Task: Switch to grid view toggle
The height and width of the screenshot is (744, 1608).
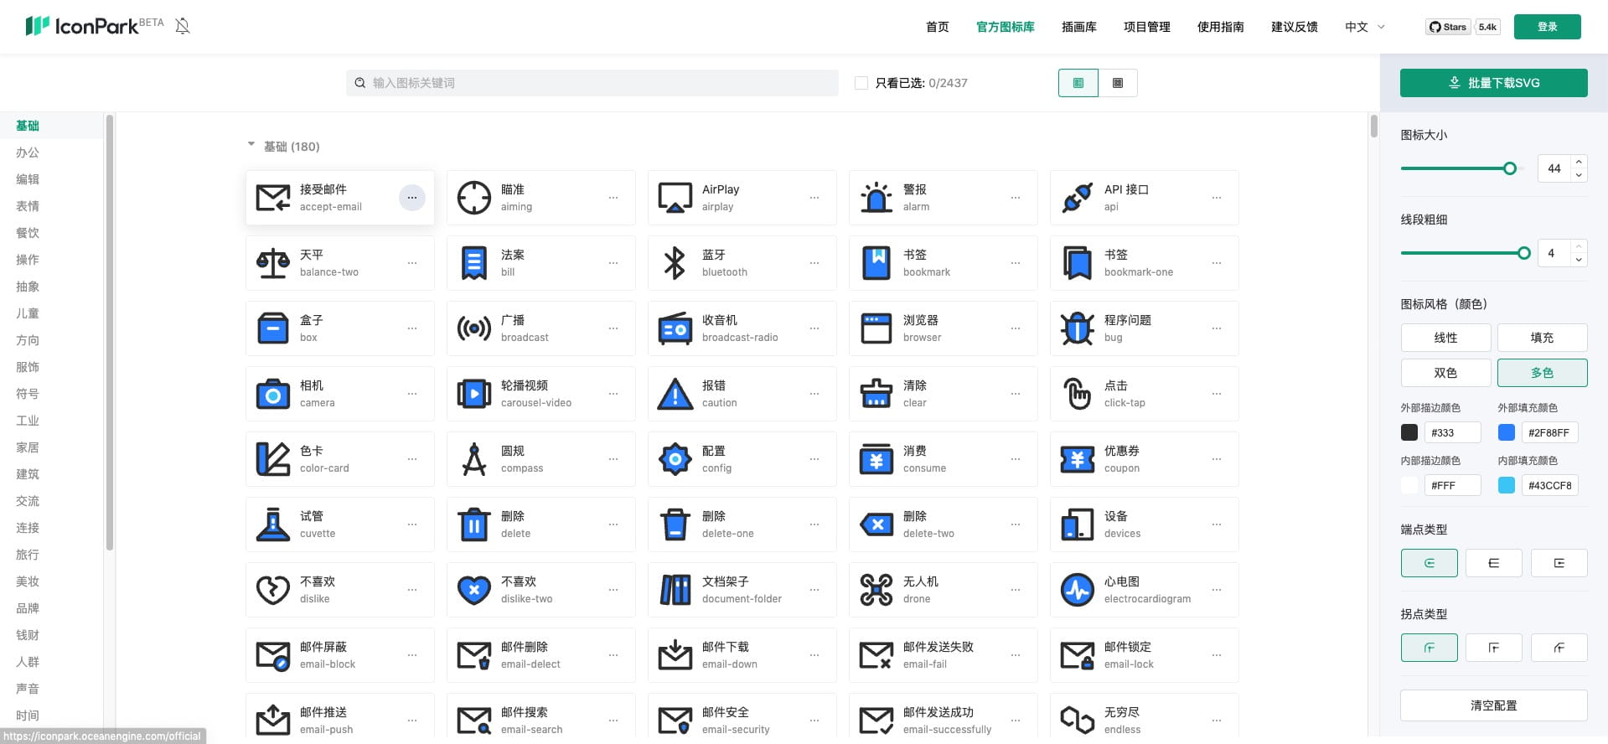Action: pyautogui.click(x=1118, y=83)
